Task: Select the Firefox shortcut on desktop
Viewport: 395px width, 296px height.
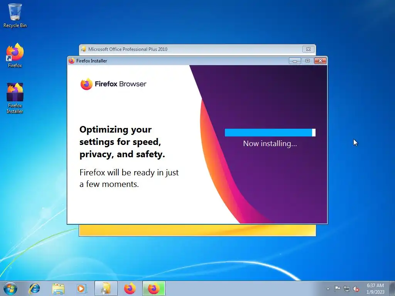Action: [x=15, y=55]
